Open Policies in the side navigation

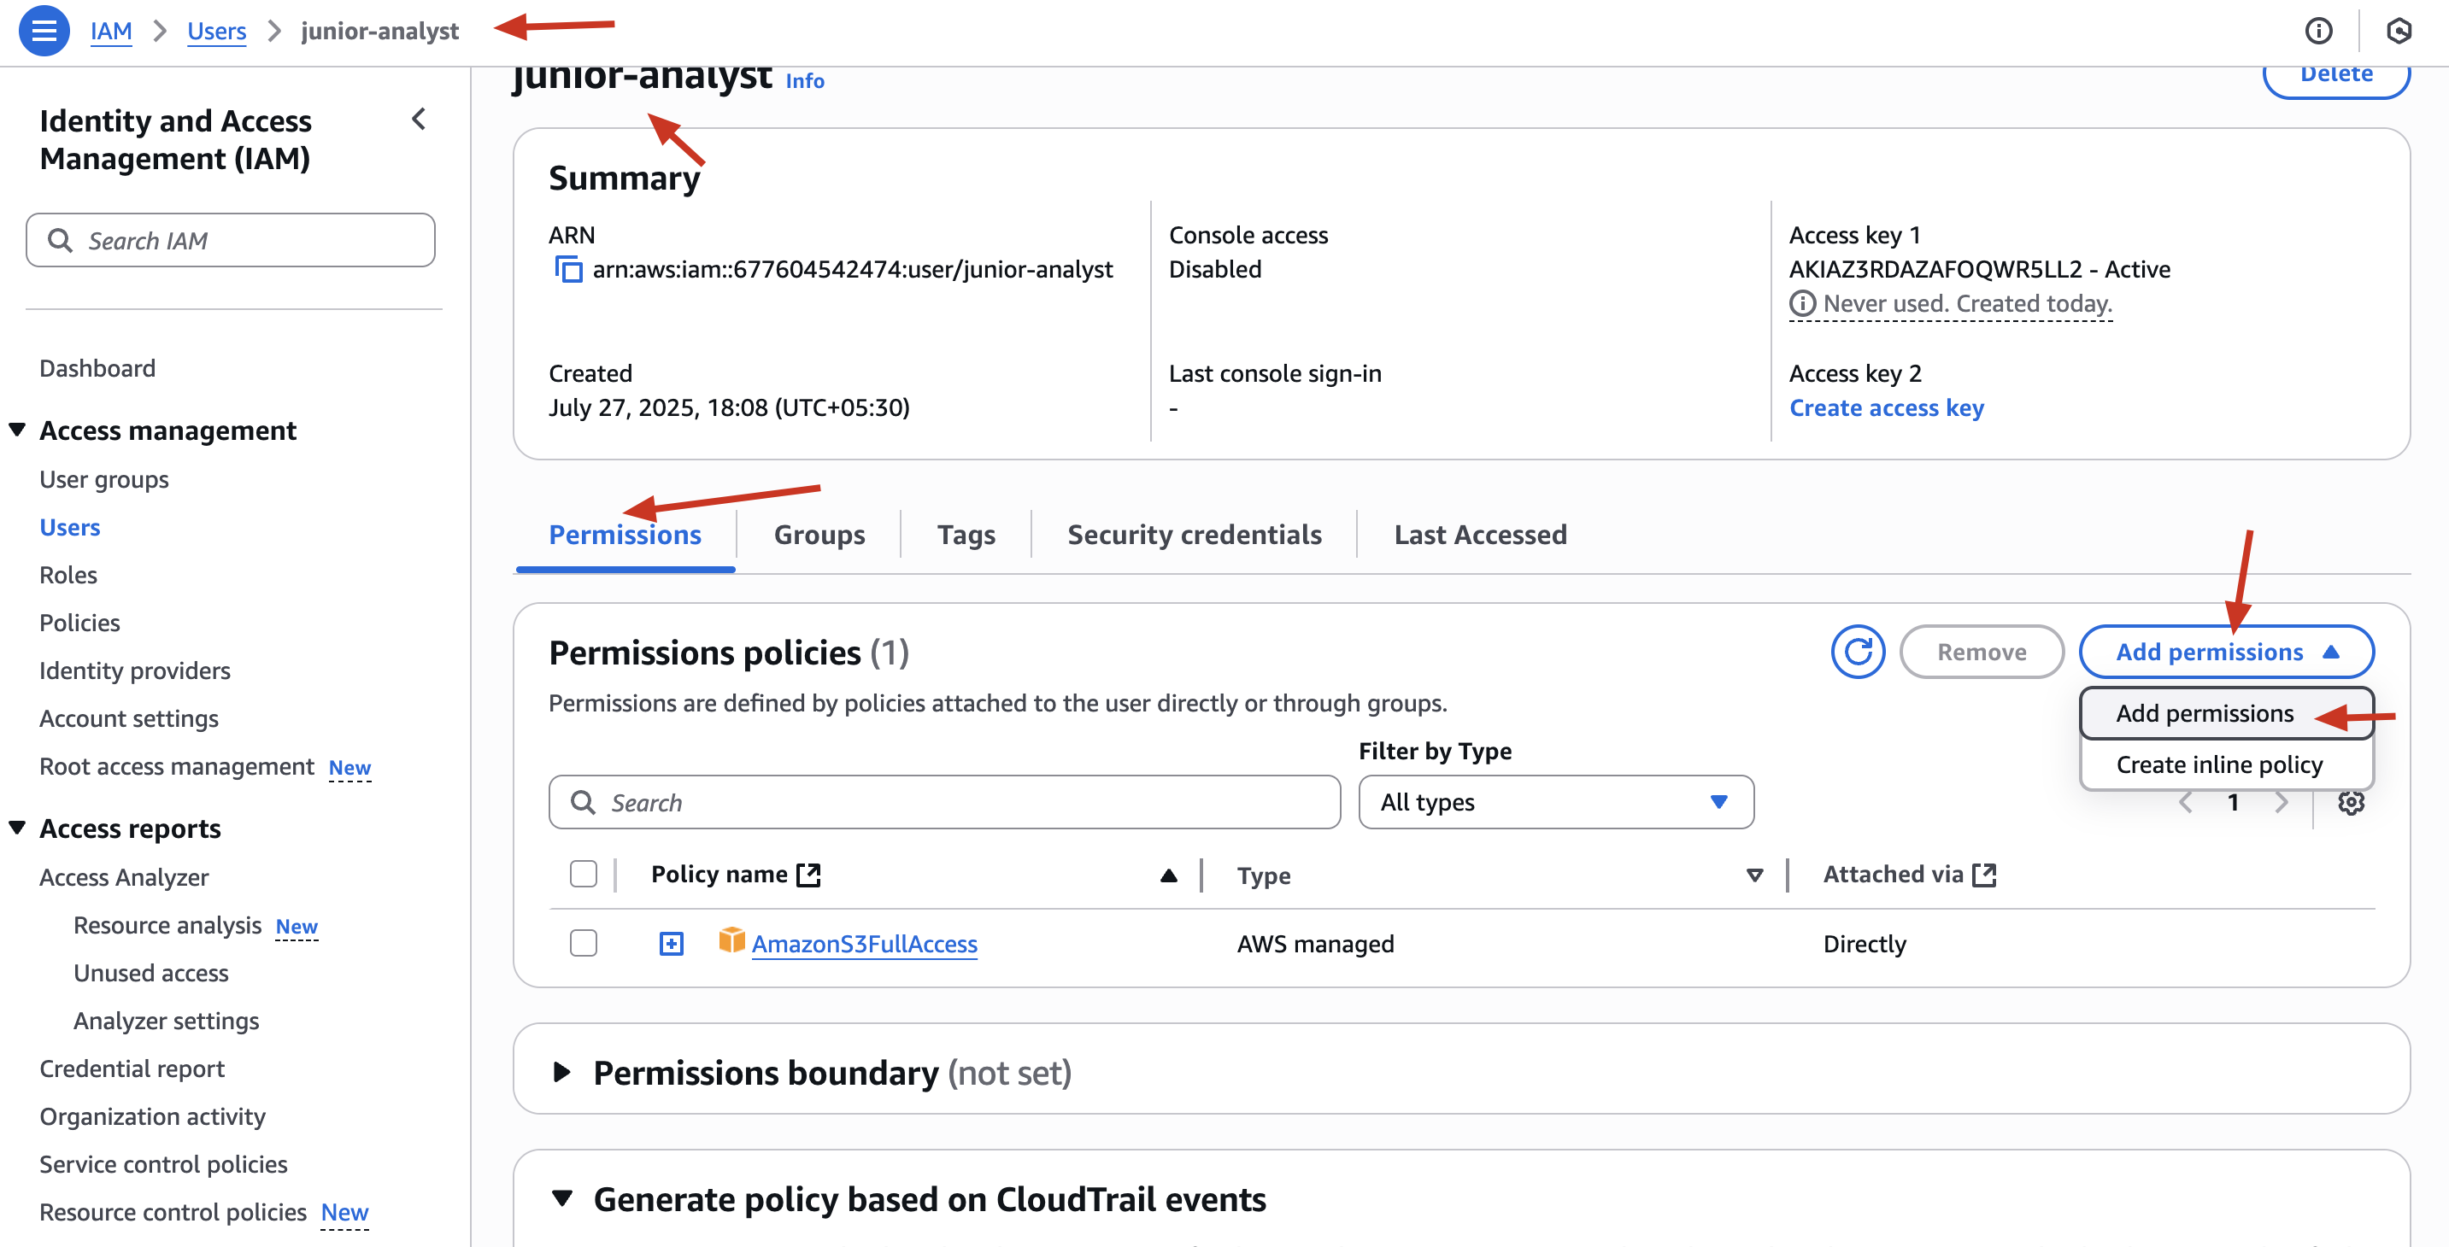[x=79, y=623]
